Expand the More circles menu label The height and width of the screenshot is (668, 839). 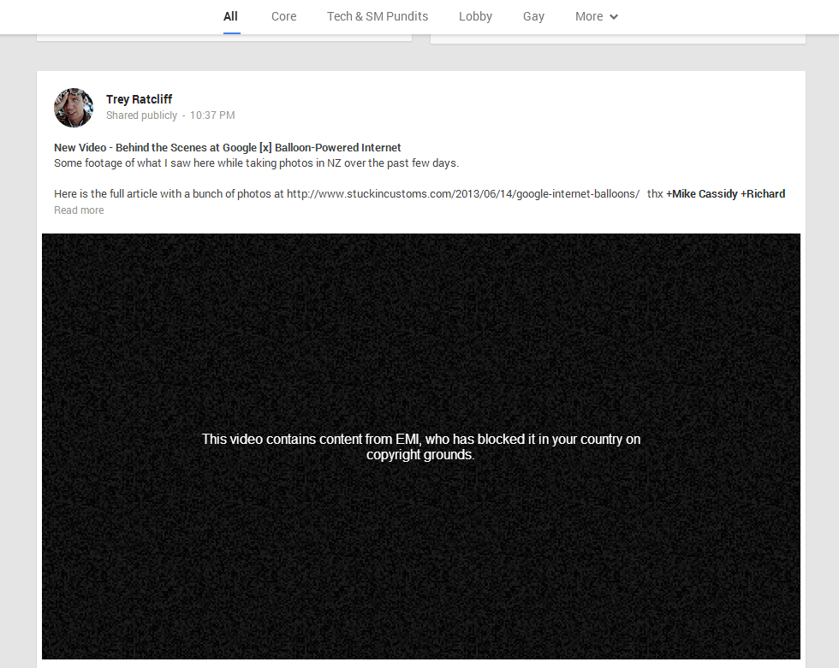[x=589, y=16]
